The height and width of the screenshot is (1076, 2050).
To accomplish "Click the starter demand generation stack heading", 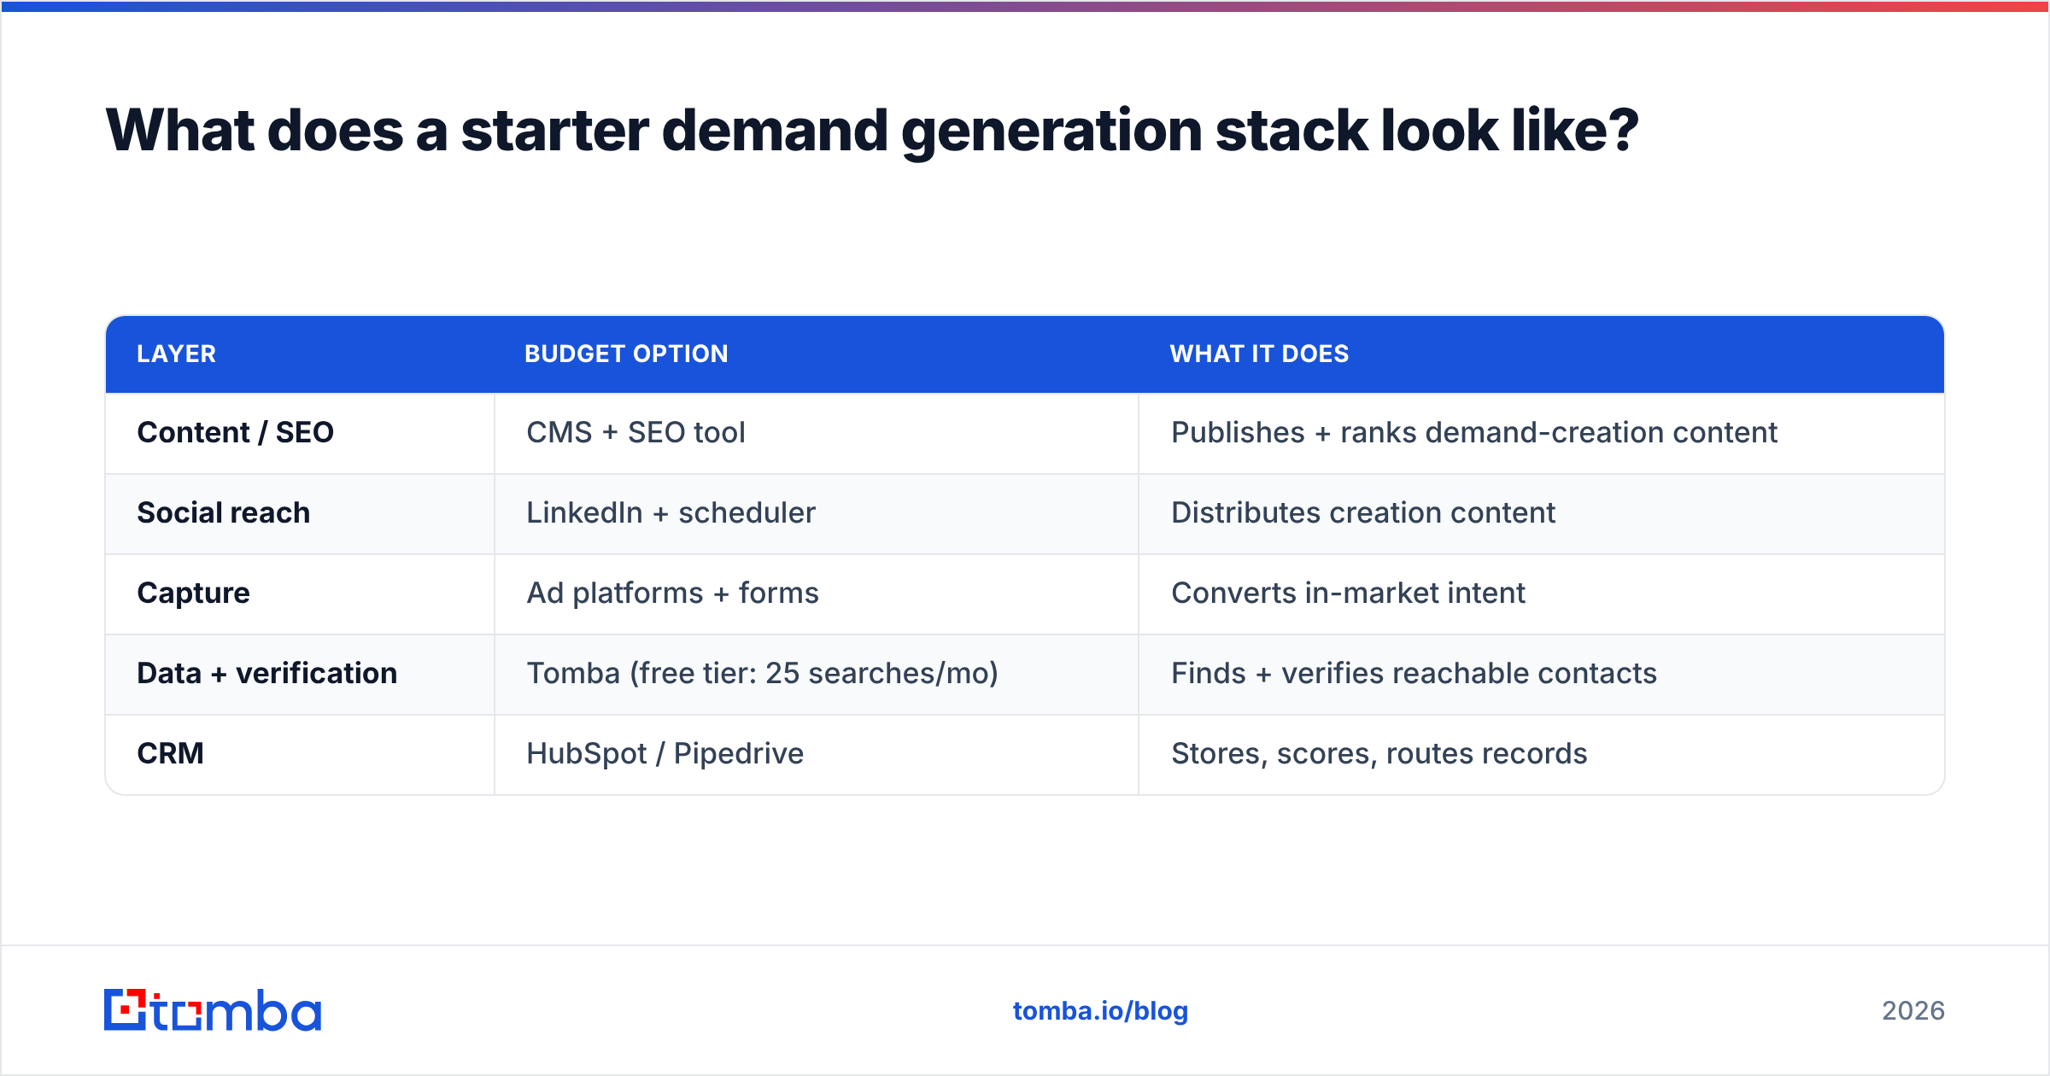I will (x=872, y=132).
